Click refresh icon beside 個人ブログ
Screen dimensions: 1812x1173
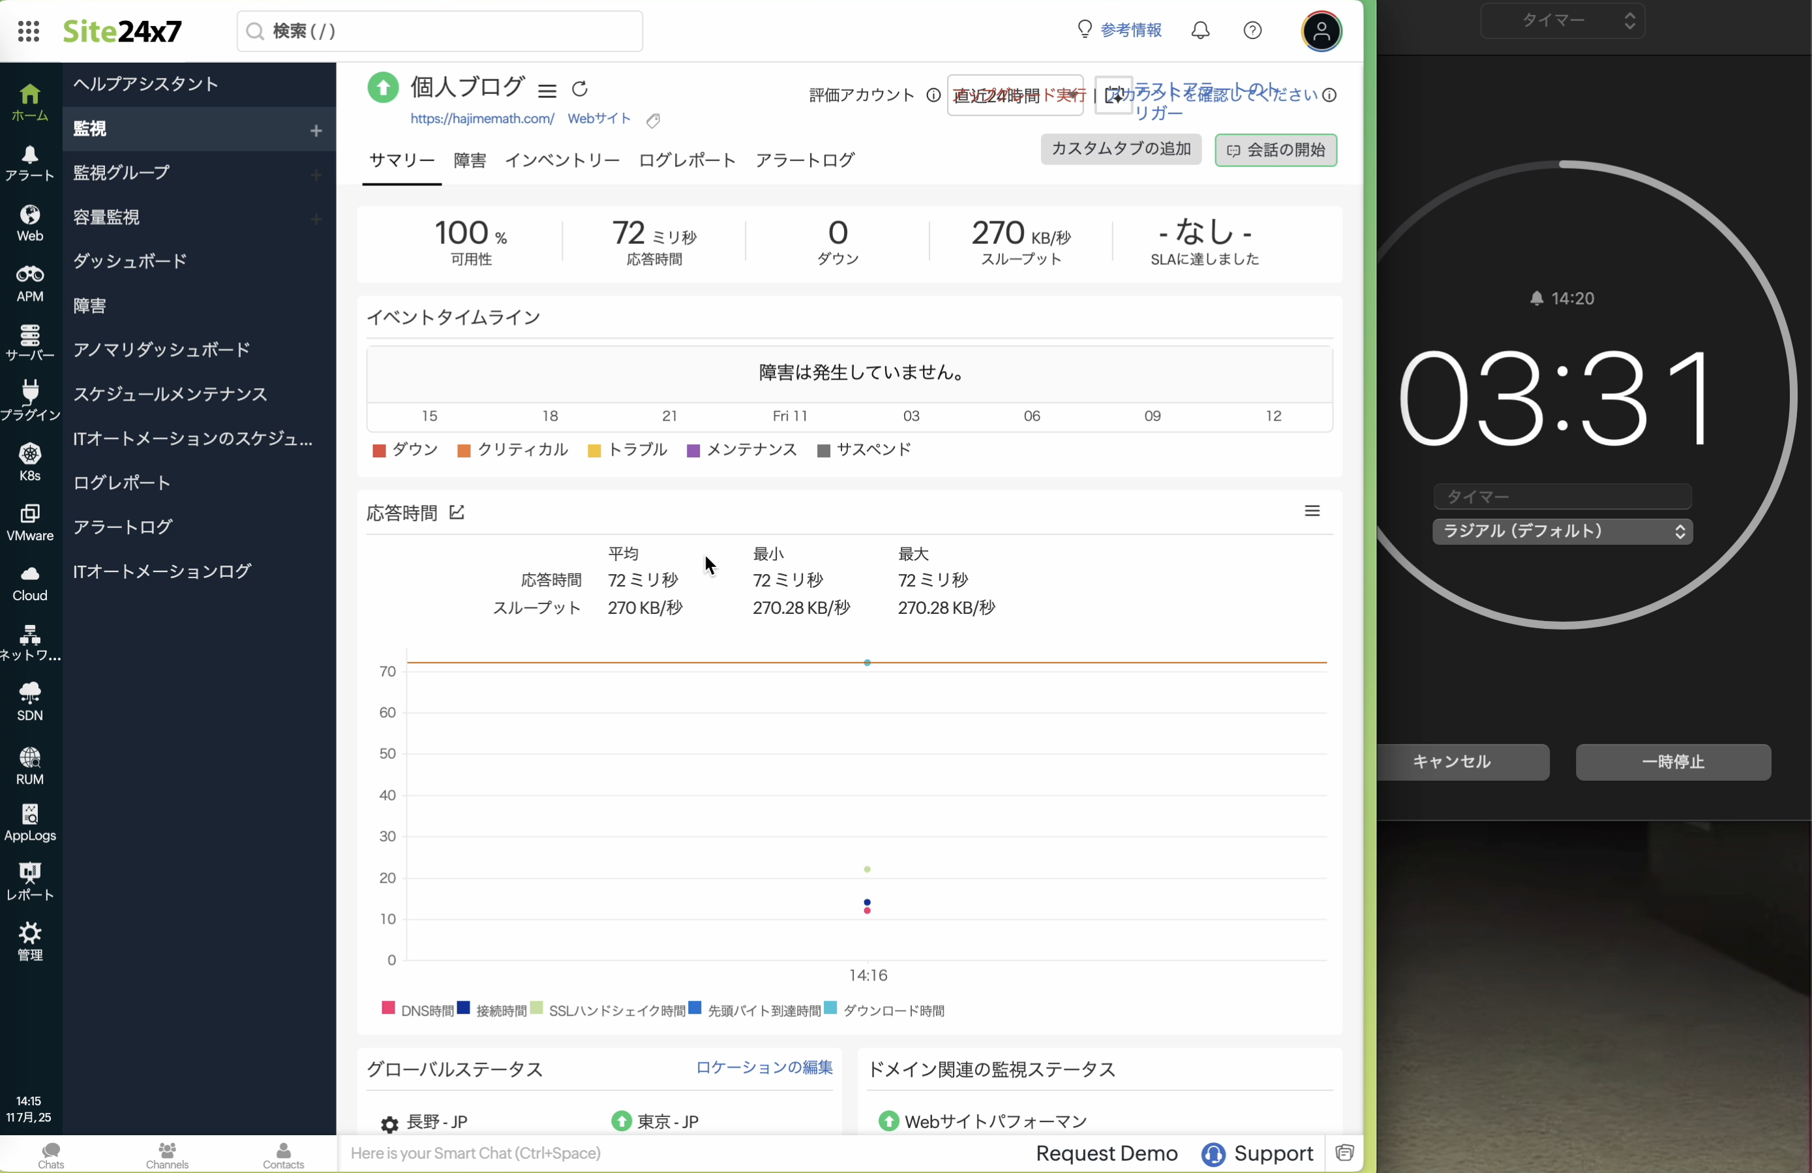[579, 89]
